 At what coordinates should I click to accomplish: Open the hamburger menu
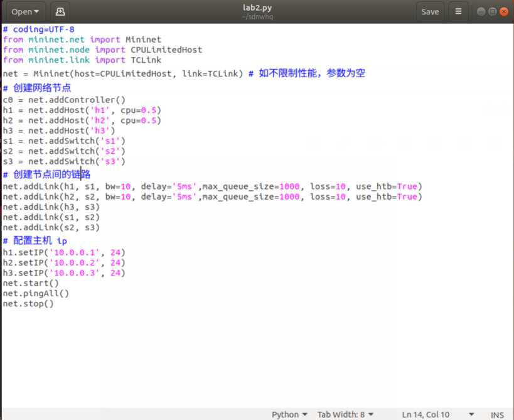458,12
